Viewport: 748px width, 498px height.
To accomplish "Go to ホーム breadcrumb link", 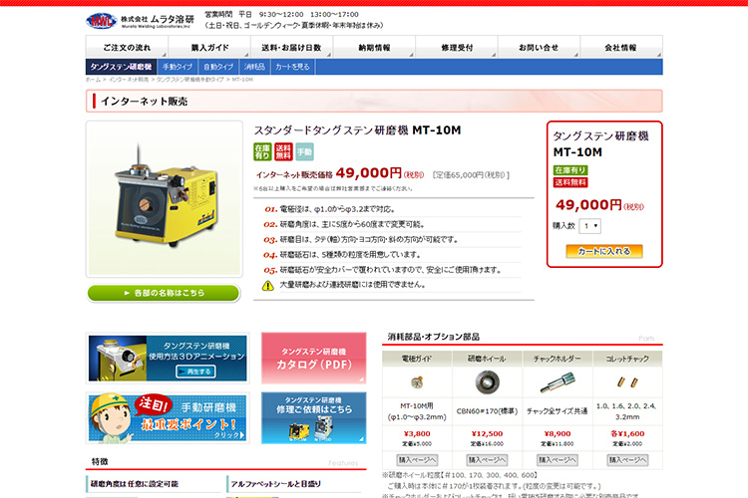I will pos(93,80).
